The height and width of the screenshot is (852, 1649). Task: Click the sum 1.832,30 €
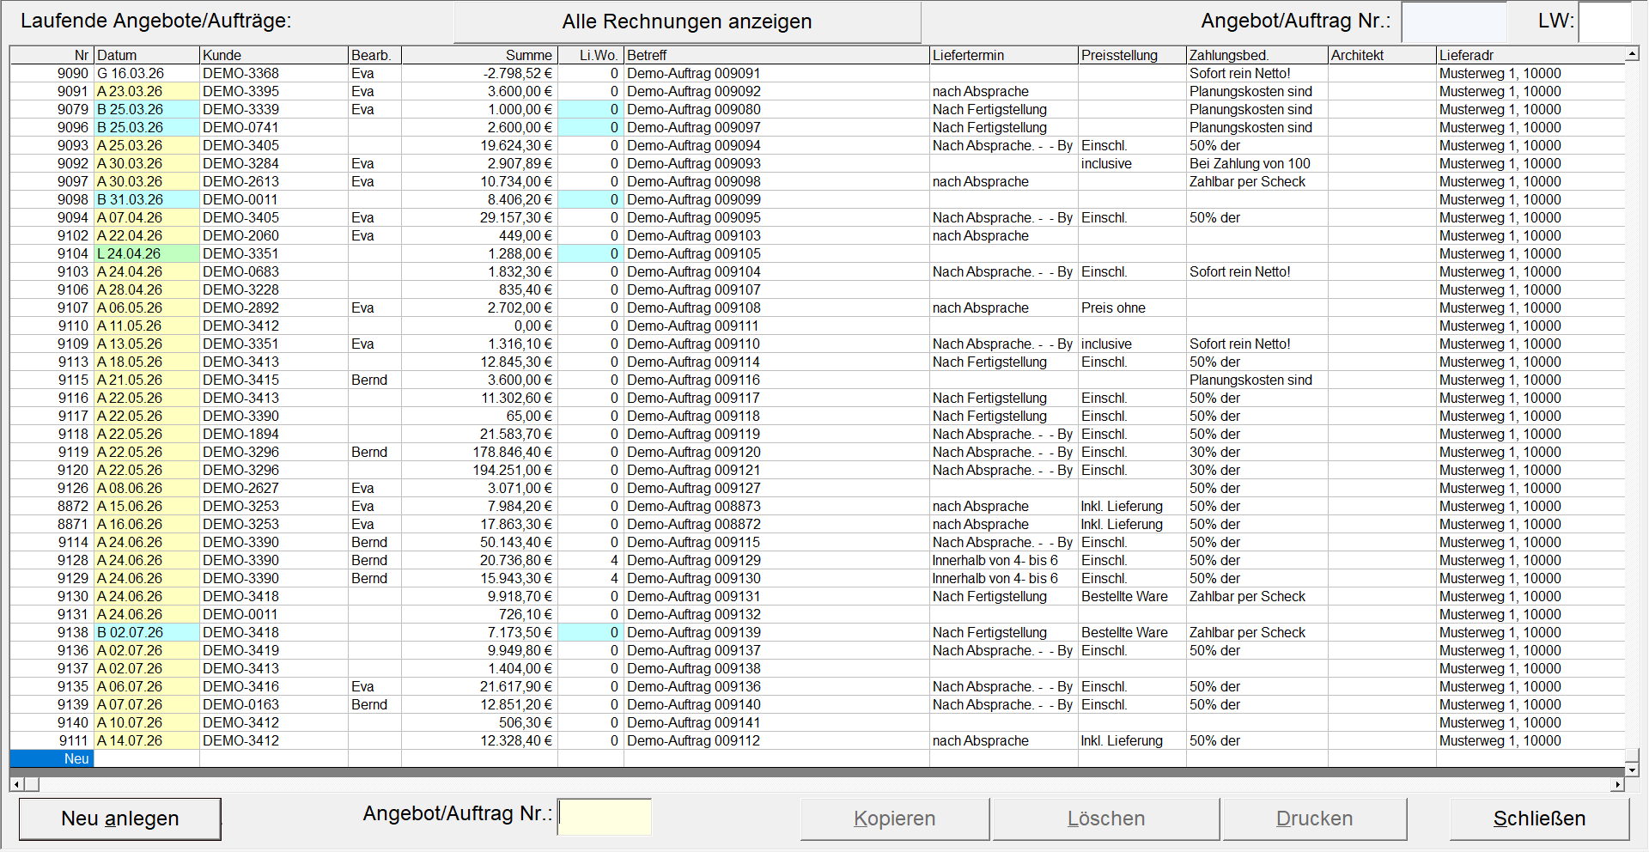[479, 272]
